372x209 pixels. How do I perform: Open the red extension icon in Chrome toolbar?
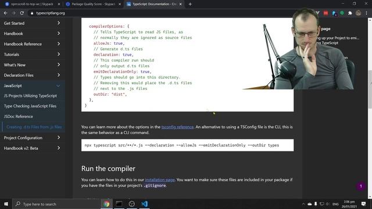pyautogui.click(x=325, y=13)
